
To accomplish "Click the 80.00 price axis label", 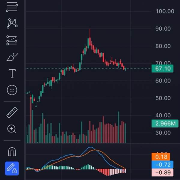I will (163, 46).
